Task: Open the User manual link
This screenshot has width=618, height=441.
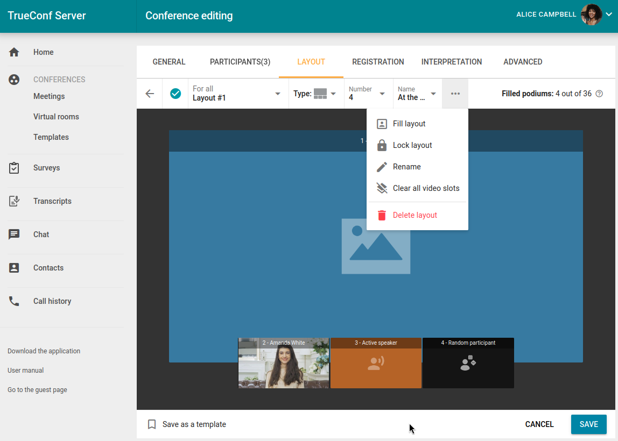Action: [x=25, y=371]
